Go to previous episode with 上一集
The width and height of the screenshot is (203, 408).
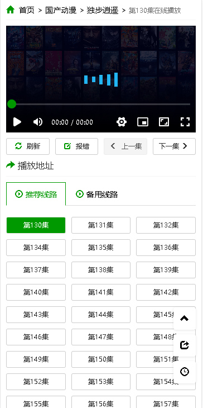[x=125, y=146]
